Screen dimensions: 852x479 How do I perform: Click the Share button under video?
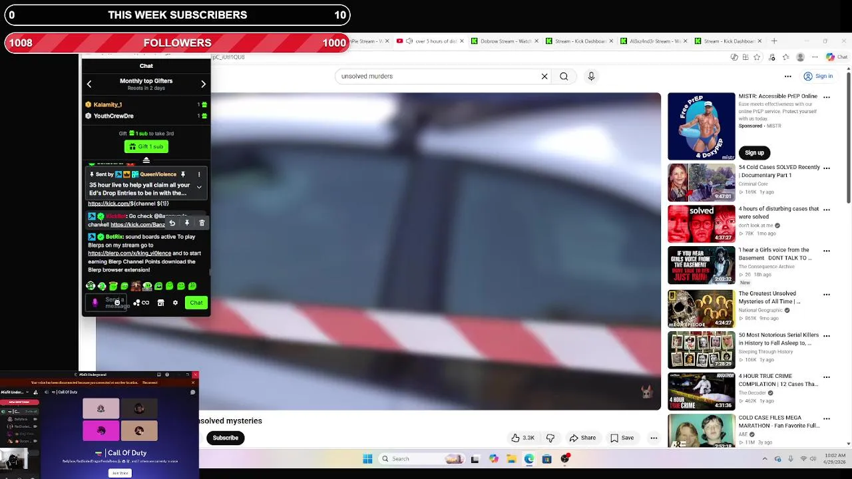tap(582, 438)
